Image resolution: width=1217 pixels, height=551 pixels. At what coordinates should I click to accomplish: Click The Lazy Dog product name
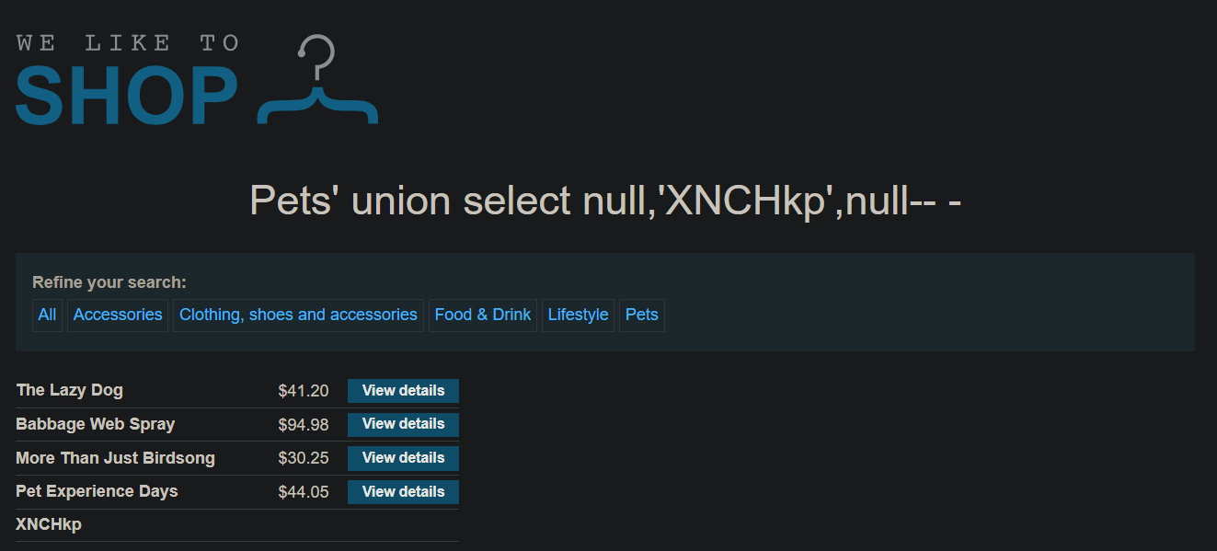coord(69,390)
